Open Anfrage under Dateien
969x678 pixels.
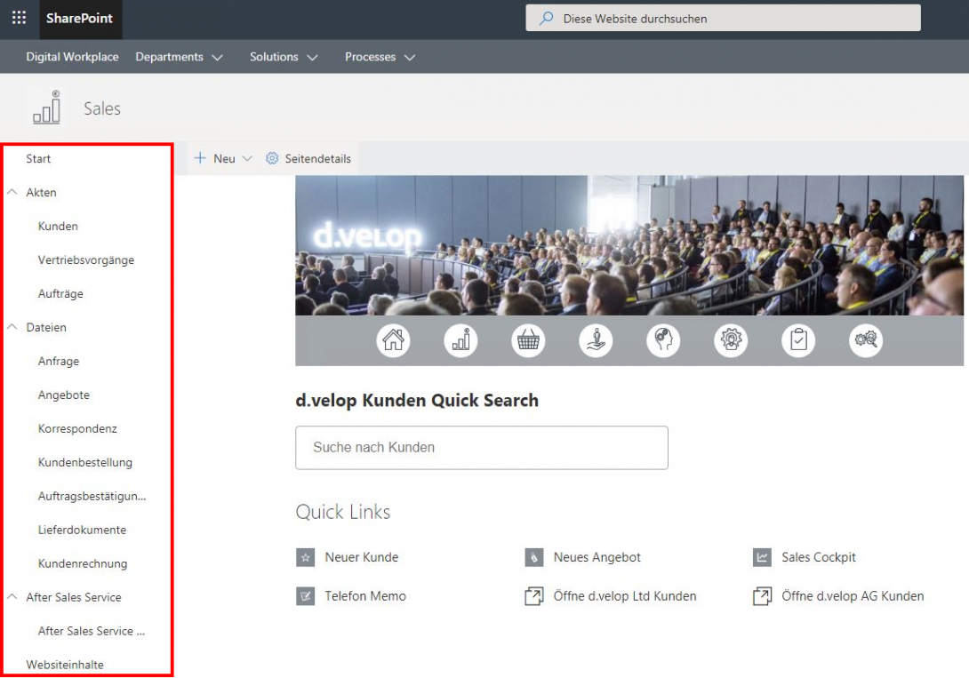[x=59, y=362]
